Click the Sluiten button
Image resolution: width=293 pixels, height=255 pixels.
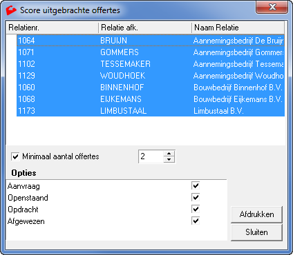256,232
